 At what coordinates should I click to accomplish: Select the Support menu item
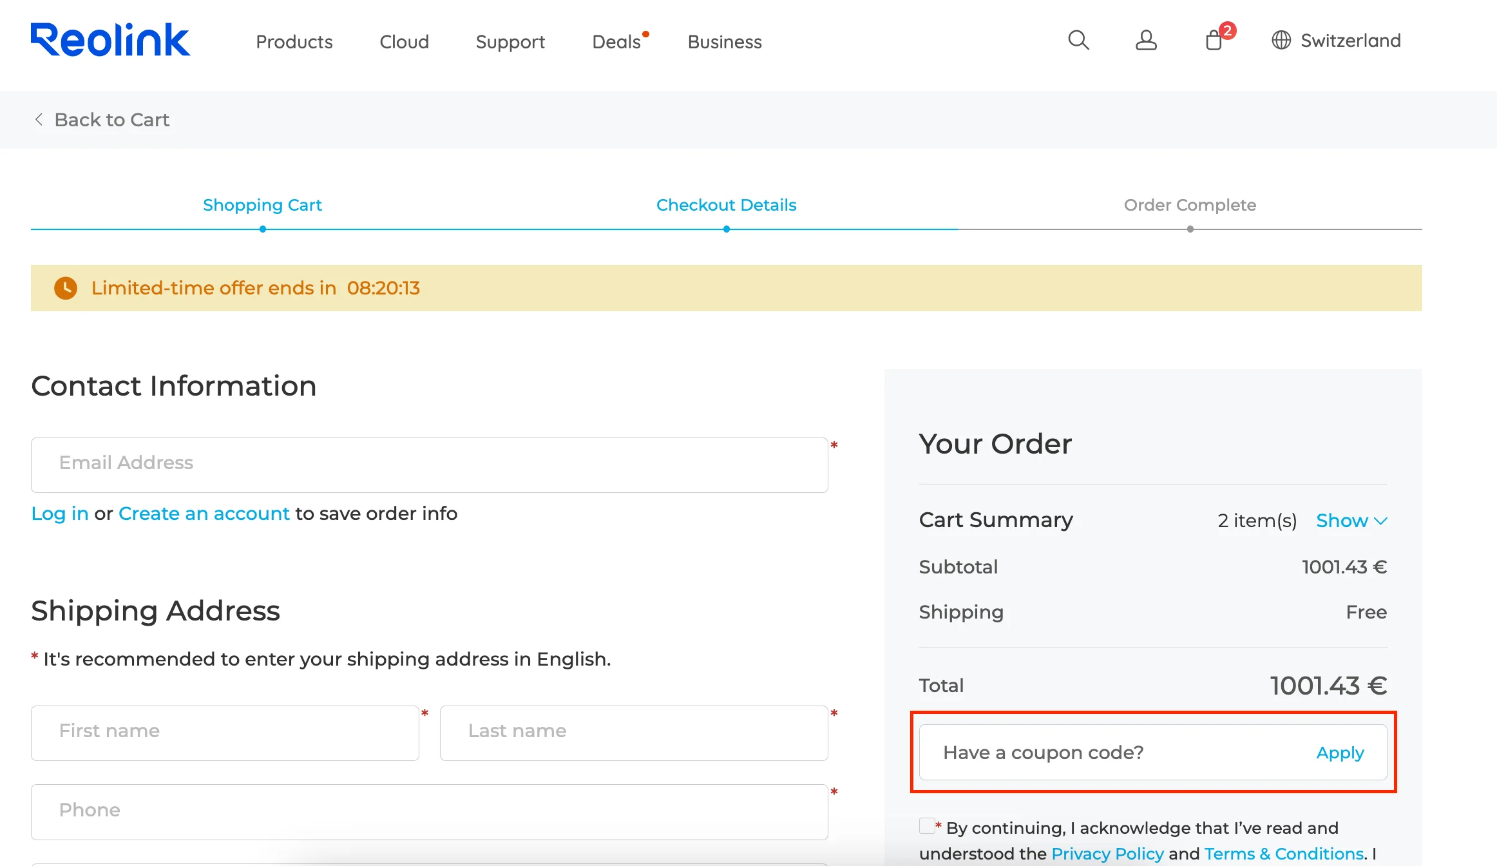coord(510,41)
